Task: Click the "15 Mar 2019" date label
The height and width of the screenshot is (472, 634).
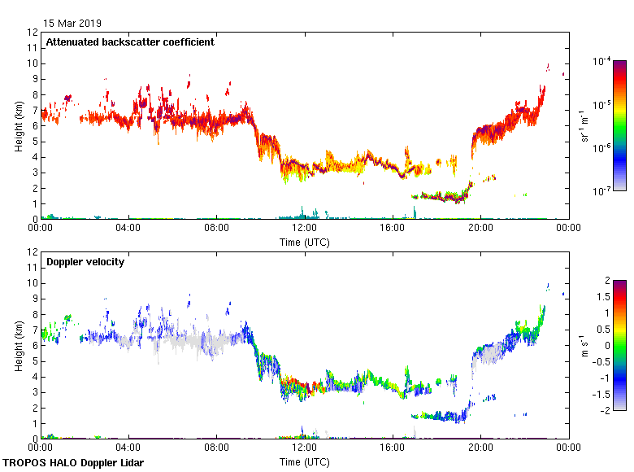Action: [73, 23]
